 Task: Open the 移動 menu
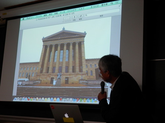point(56,13)
